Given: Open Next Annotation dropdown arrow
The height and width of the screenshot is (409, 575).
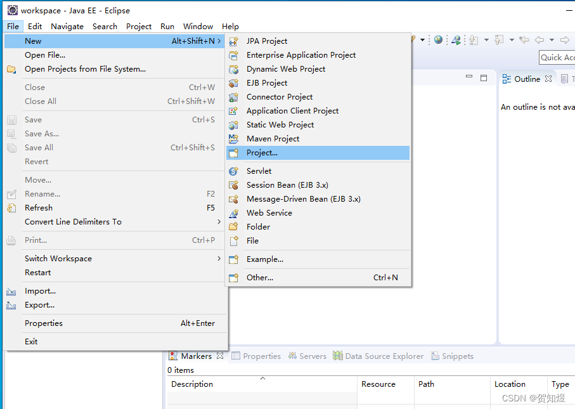Looking at the screenshot, I should click(x=487, y=39).
